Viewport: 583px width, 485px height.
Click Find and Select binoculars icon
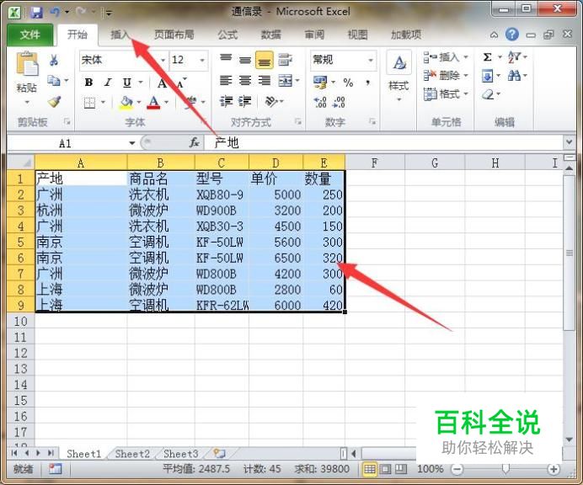[514, 76]
